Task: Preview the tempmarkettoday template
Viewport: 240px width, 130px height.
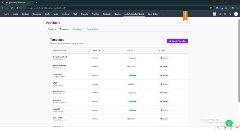Action: [x=164, y=67]
